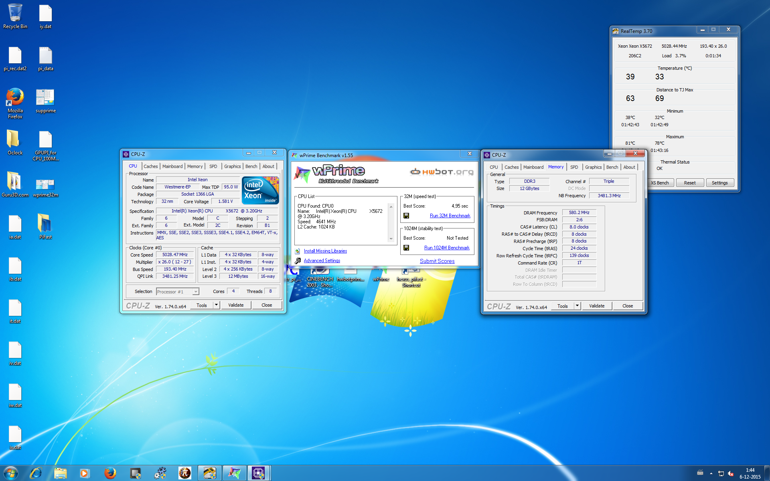Click Submit Scores link in wPrime
Screen dimensions: 770x481
click(x=437, y=261)
